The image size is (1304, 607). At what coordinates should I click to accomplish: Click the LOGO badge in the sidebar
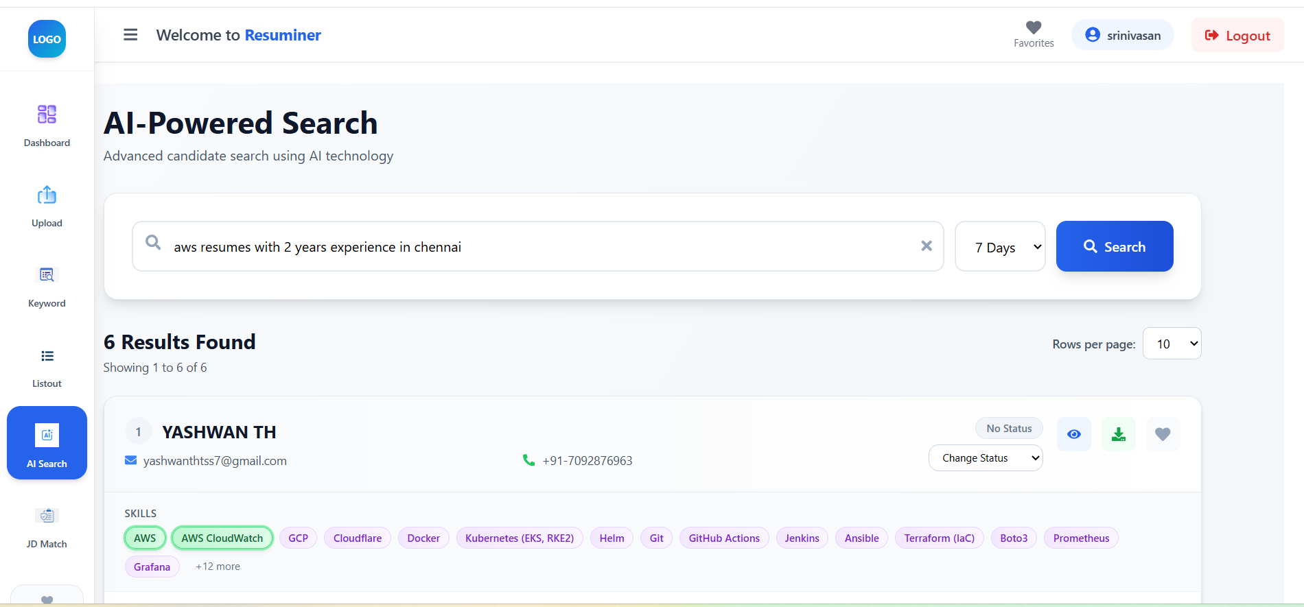click(47, 39)
